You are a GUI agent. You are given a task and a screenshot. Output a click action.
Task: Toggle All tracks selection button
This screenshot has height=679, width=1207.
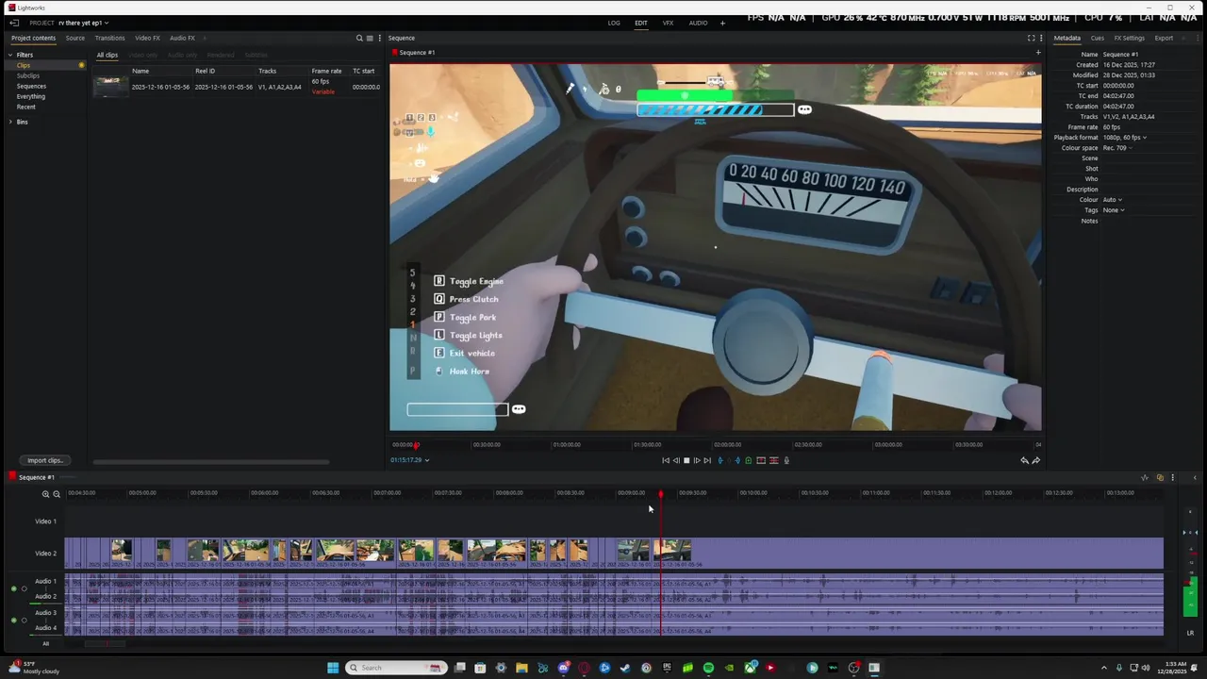pyautogui.click(x=45, y=644)
